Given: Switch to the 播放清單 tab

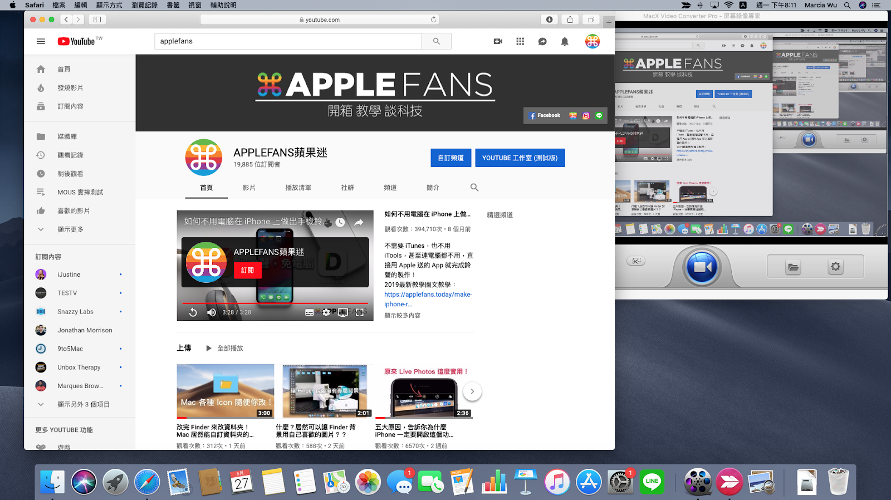Looking at the screenshot, I should click(x=298, y=188).
